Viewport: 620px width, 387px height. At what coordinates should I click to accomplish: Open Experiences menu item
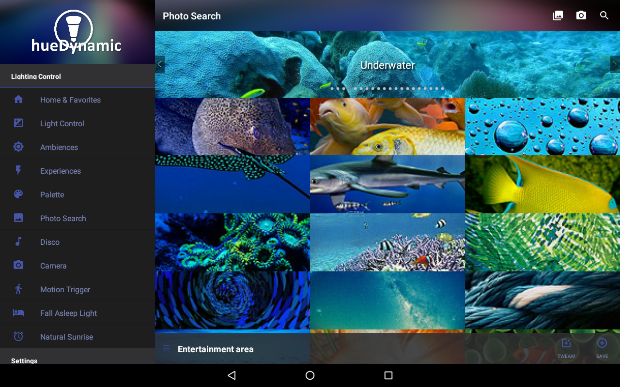coord(77,171)
